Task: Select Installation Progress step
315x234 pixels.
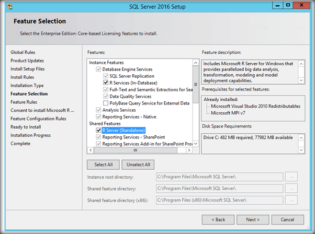Action: 30,135
